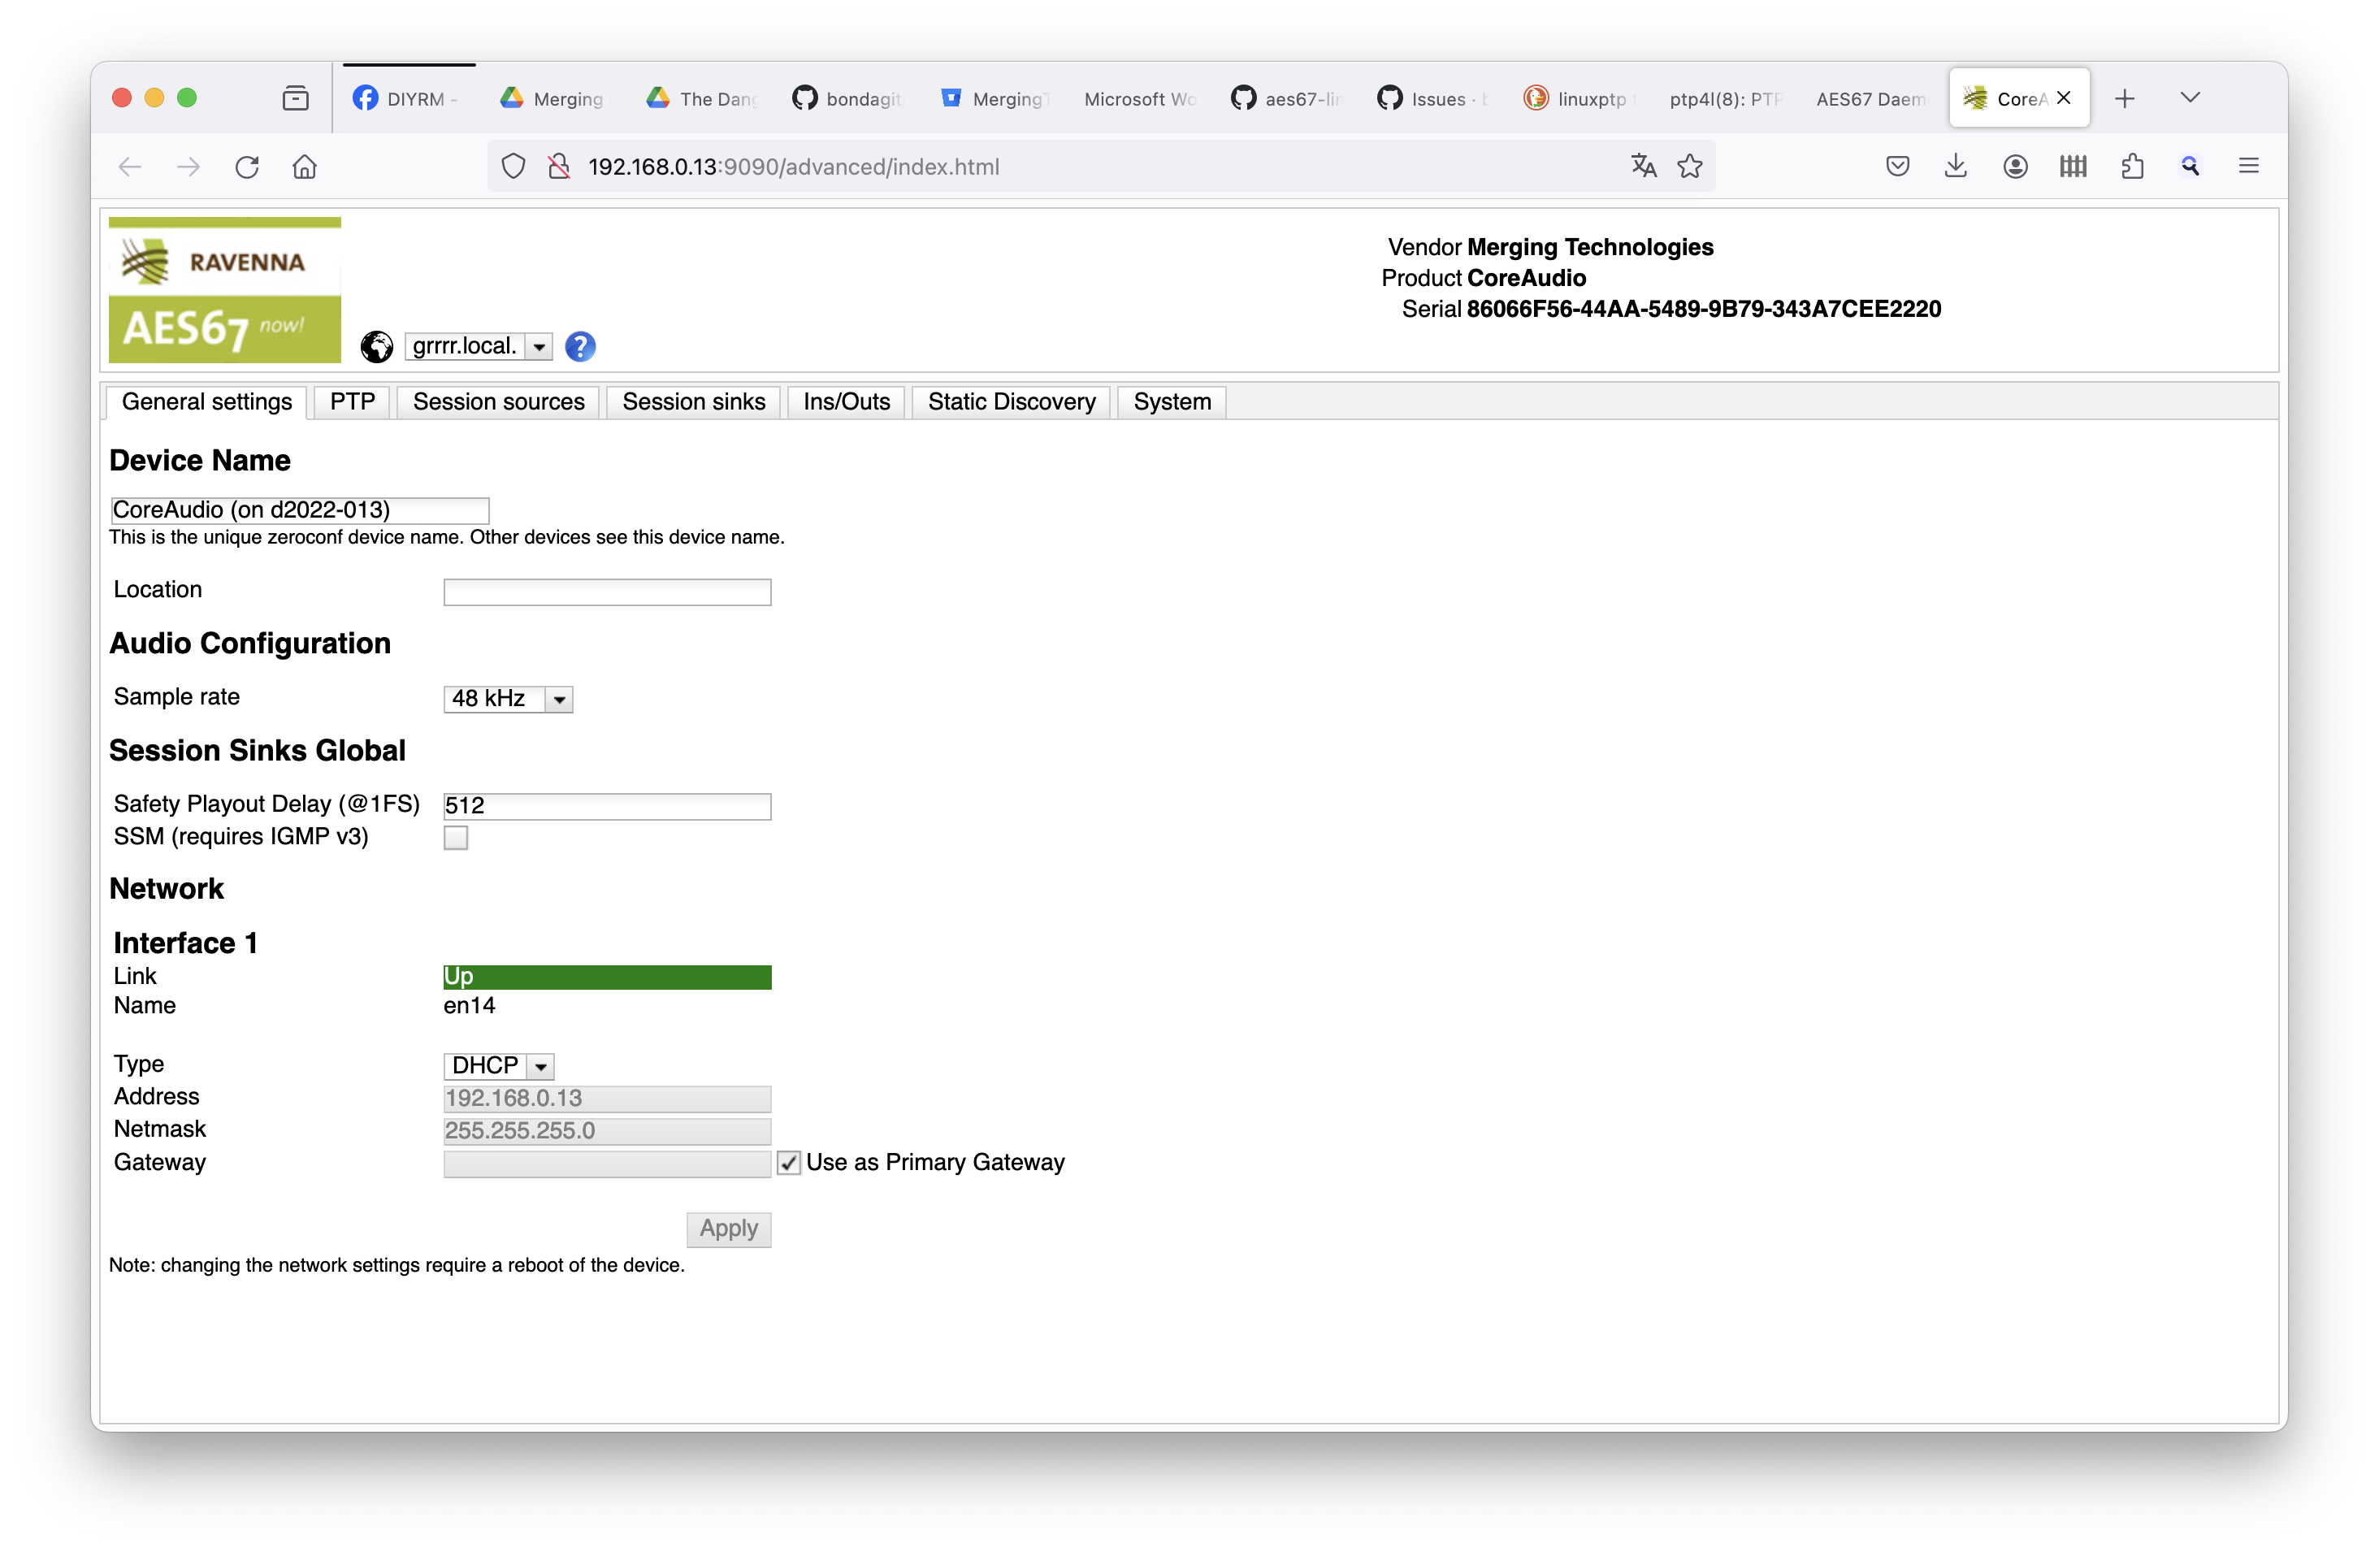Click the translate page icon
The width and height of the screenshot is (2379, 1552).
pos(1642,166)
